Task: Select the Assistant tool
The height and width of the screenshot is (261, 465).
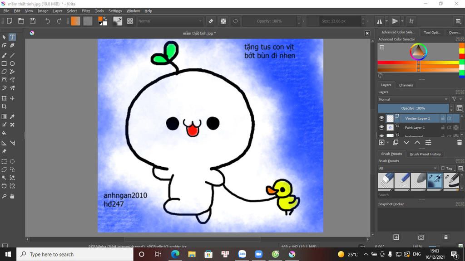Action: tap(4, 143)
